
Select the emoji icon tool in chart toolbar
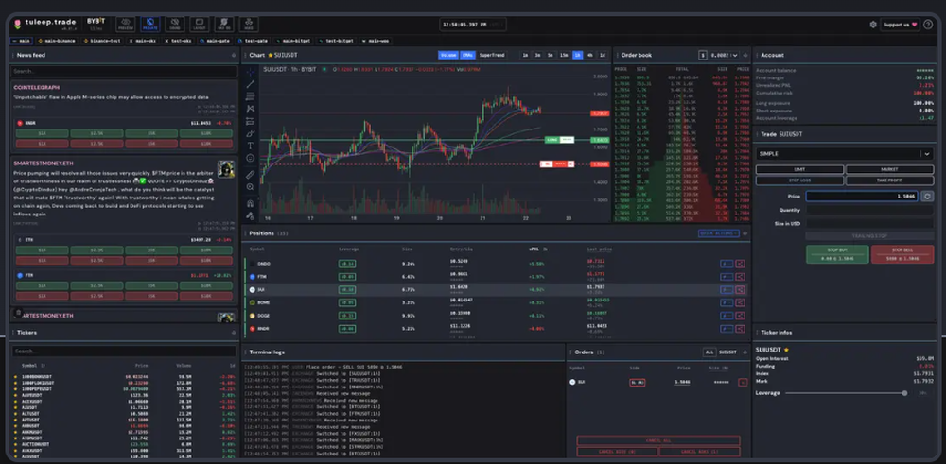251,159
